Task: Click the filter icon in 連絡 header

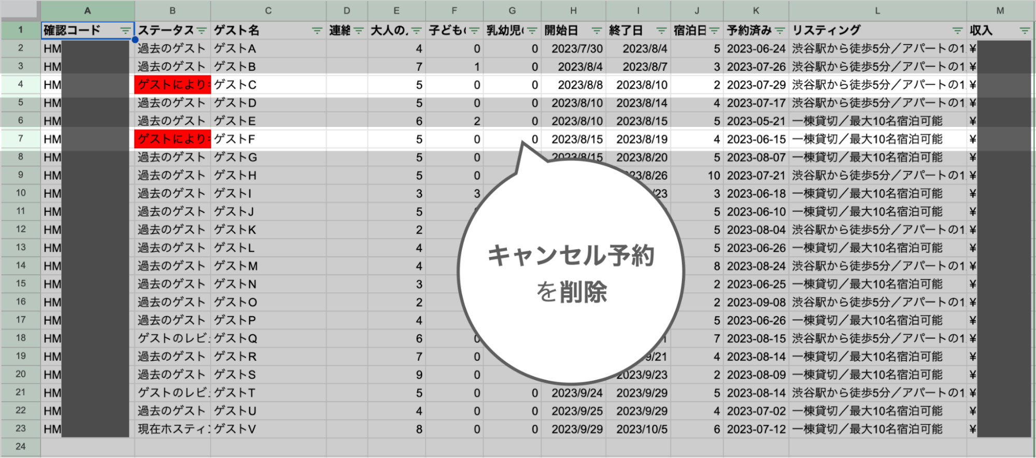Action: coord(359,31)
